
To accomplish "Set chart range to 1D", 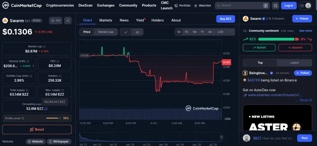I will pyautogui.click(x=179, y=32).
